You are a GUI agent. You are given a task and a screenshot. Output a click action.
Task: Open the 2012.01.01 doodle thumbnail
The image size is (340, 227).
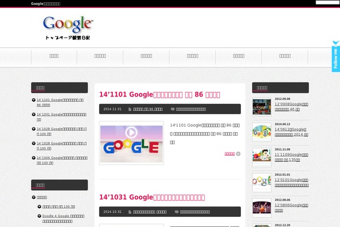click(x=262, y=183)
